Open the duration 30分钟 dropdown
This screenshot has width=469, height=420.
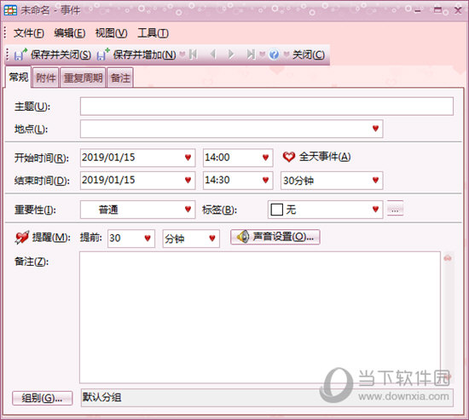click(x=376, y=180)
